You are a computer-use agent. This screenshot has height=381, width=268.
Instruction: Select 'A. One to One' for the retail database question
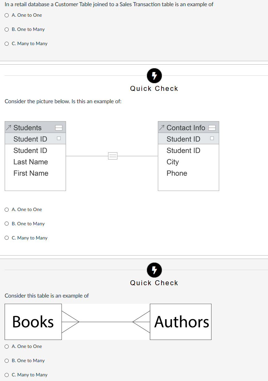tap(6, 15)
